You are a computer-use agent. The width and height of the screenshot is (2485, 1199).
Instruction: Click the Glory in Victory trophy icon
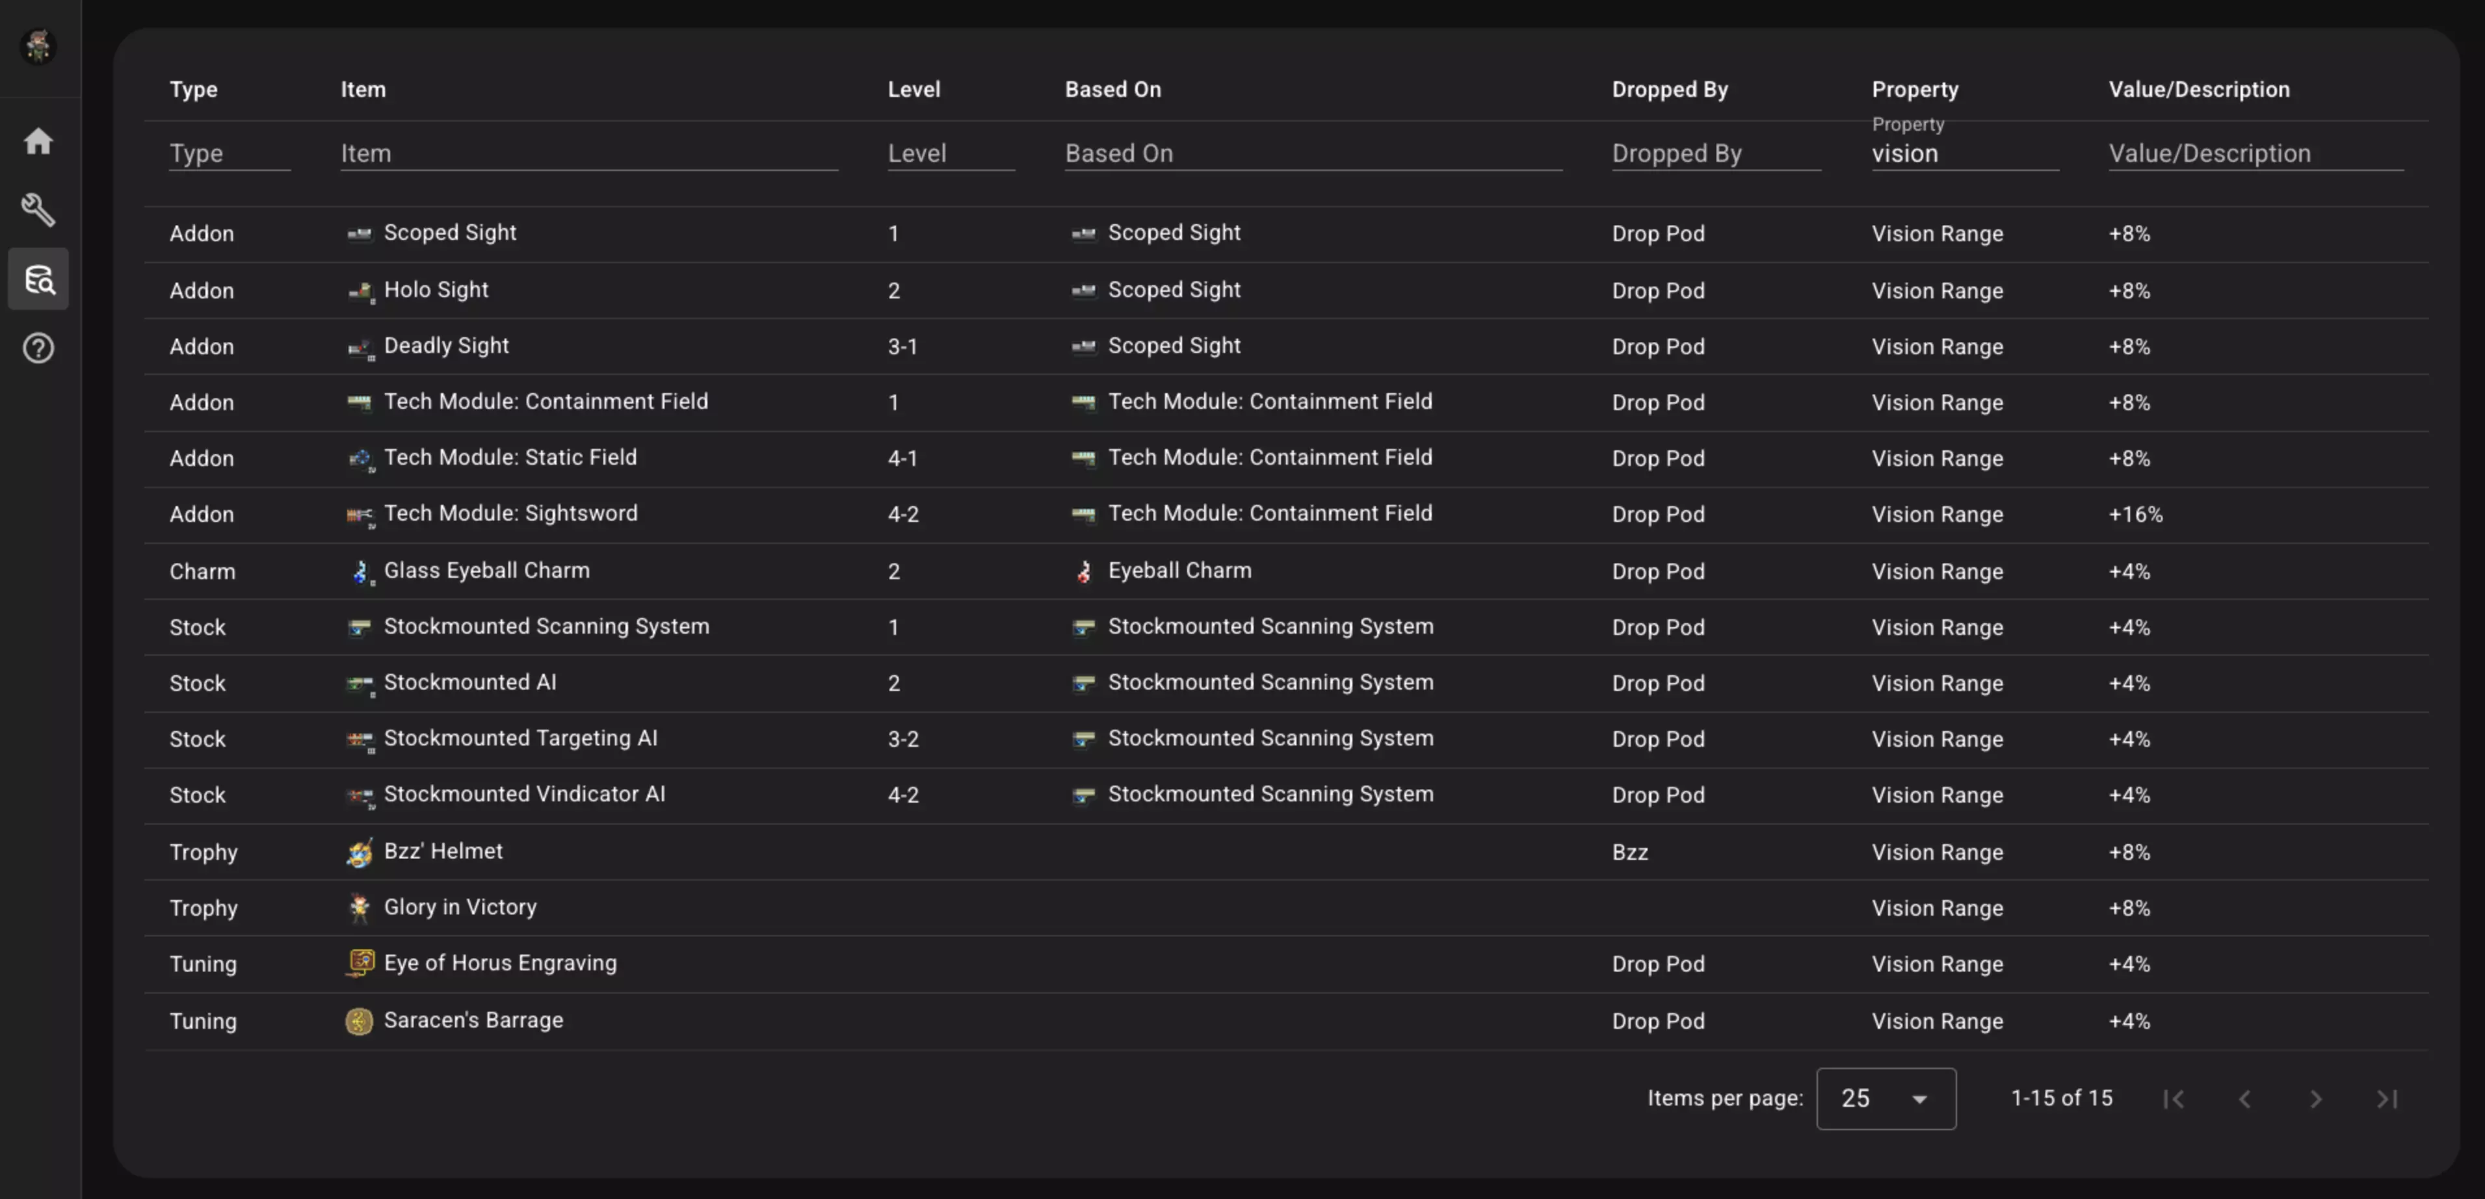click(x=359, y=908)
